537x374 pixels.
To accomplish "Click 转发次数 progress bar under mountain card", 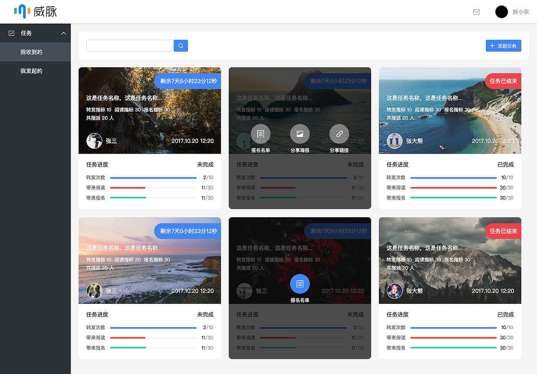I will point(454,328).
